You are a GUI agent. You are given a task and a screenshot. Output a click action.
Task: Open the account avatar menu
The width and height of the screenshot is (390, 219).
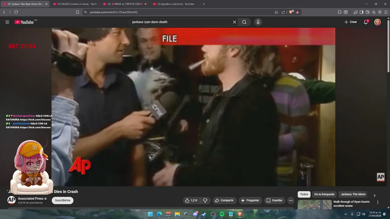click(378, 22)
